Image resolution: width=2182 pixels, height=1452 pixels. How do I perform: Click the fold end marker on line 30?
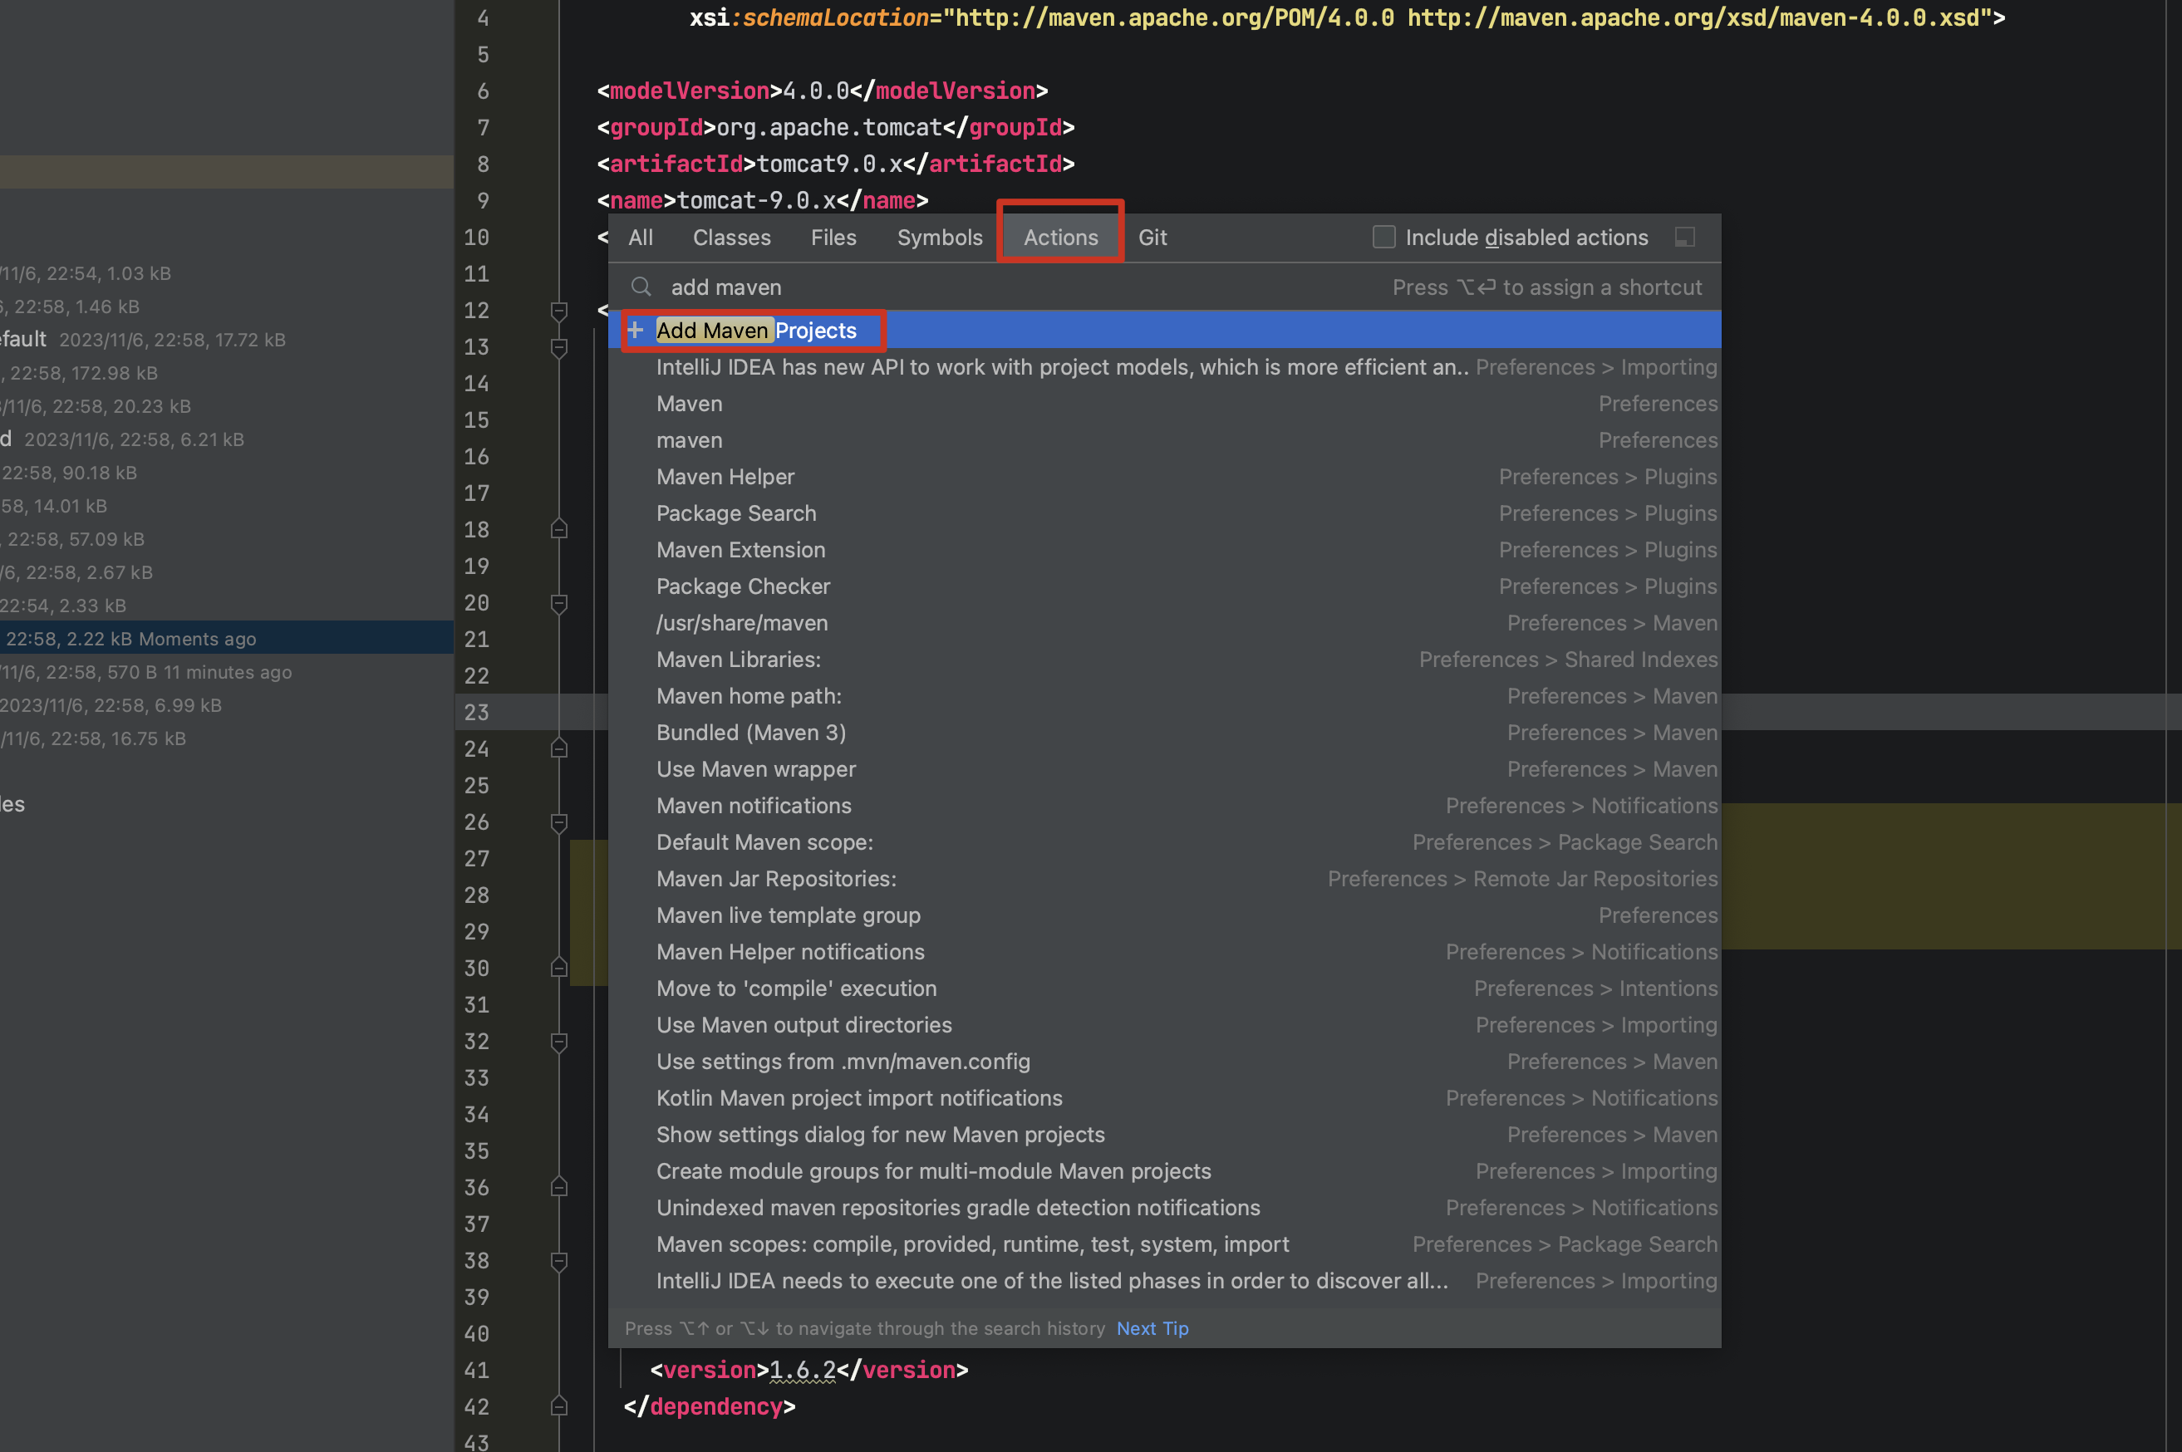559,968
